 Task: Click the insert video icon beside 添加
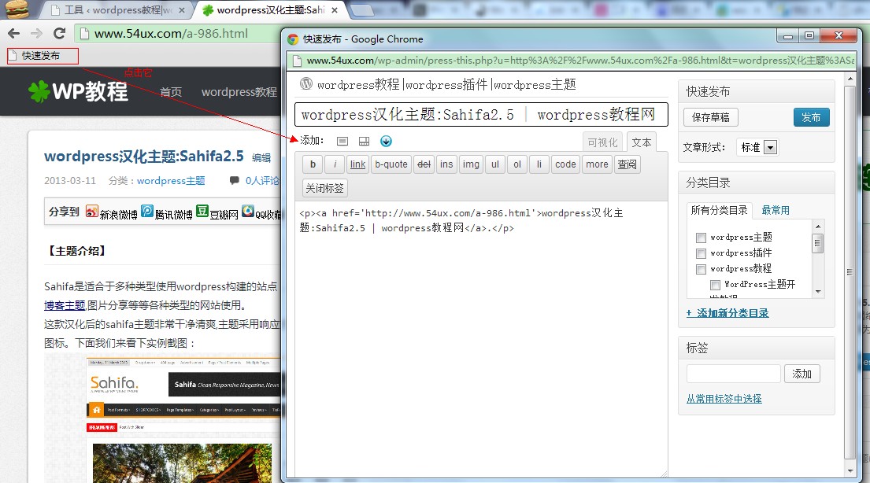click(363, 141)
